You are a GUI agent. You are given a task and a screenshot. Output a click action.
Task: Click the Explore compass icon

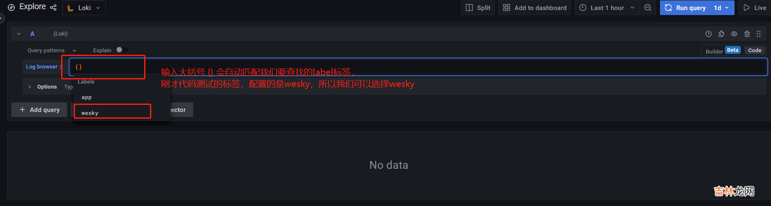[x=11, y=8]
